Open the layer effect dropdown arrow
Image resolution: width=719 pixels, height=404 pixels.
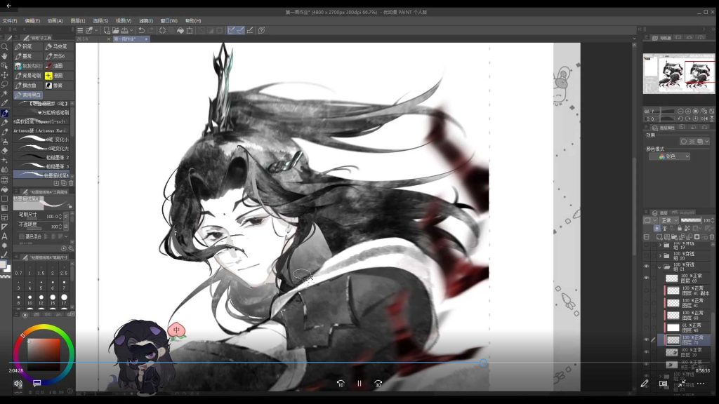pos(706,142)
